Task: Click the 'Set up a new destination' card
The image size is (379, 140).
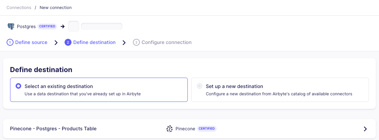Action: pos(280,90)
